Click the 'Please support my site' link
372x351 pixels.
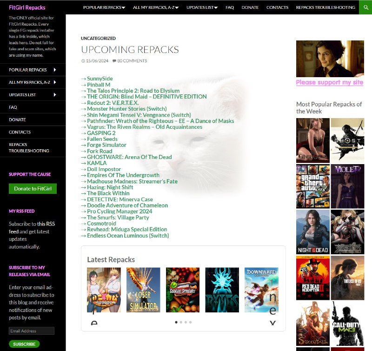pyautogui.click(x=329, y=82)
